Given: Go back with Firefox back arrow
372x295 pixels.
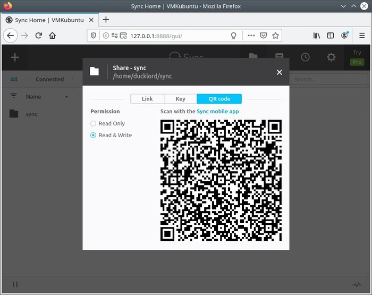Looking at the screenshot, I should click(10, 36).
